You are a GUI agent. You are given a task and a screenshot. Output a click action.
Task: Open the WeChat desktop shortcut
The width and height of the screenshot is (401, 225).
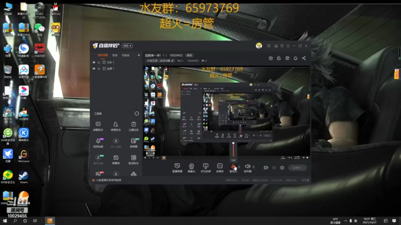[40, 29]
